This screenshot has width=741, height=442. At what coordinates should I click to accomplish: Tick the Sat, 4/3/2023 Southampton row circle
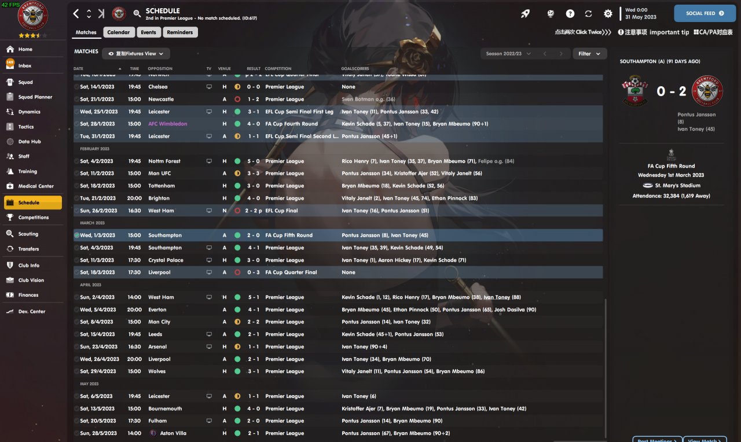pos(76,248)
